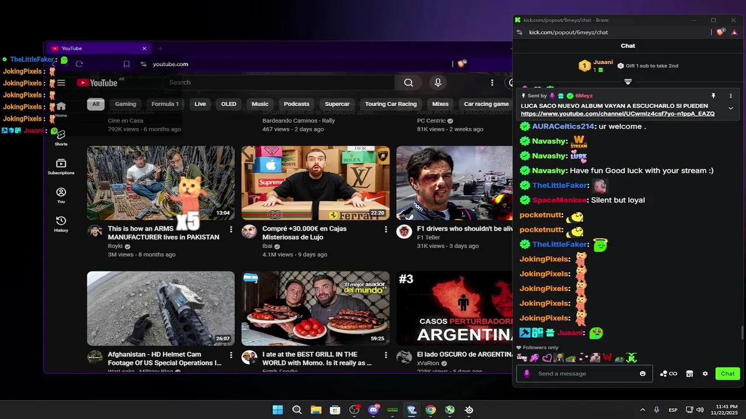Click the Kick chat scrollbar thumb
The width and height of the screenshot is (746, 419).
[x=742, y=333]
